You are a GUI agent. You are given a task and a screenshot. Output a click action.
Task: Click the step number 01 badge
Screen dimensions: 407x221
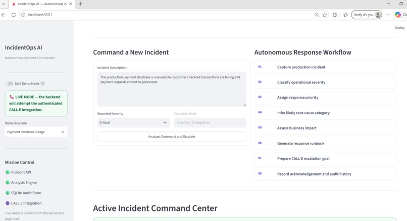point(260,67)
